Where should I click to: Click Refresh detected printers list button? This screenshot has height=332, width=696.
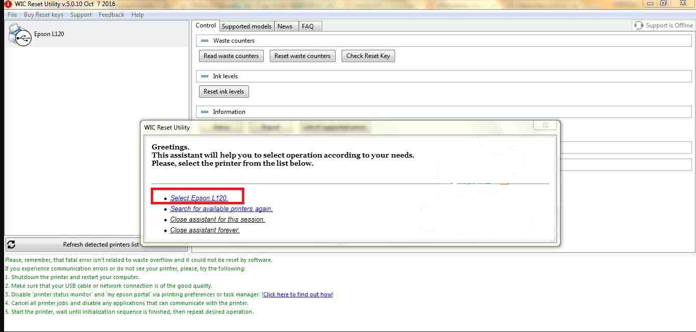(x=97, y=245)
